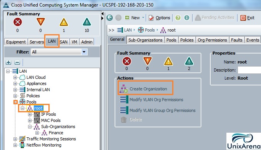Switch to the SAN tab
Image resolution: width=261 pixels, height=150 pixels.
(x=63, y=42)
